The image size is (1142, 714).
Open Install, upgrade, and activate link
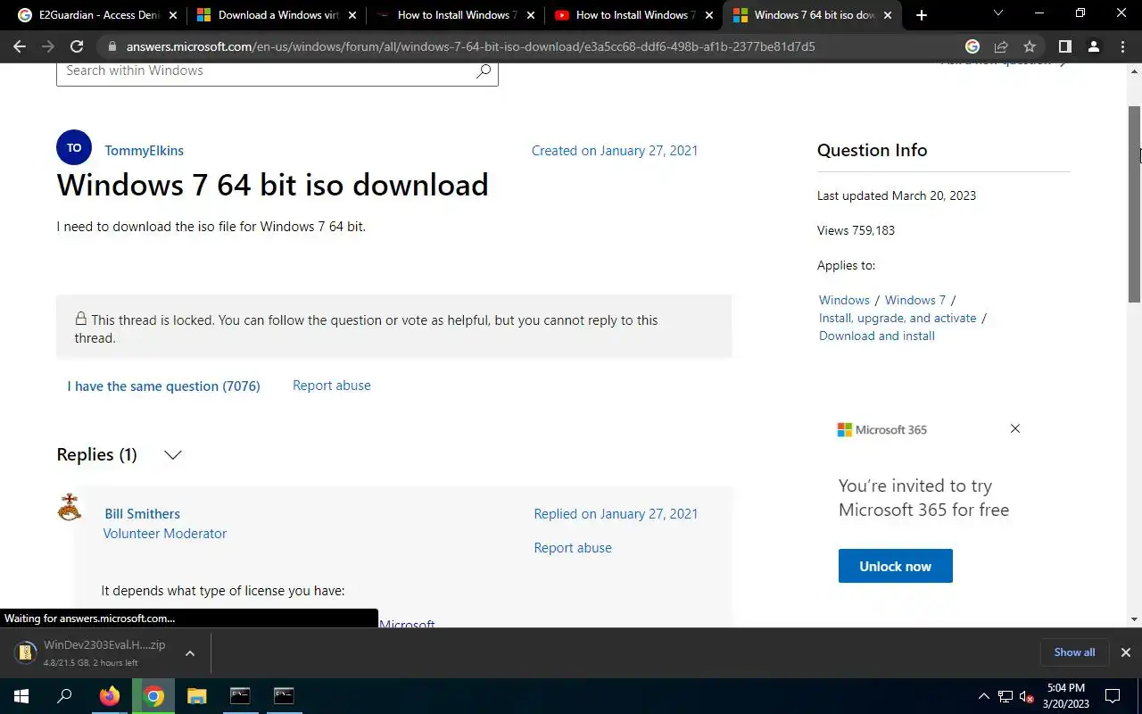pyautogui.click(x=898, y=318)
